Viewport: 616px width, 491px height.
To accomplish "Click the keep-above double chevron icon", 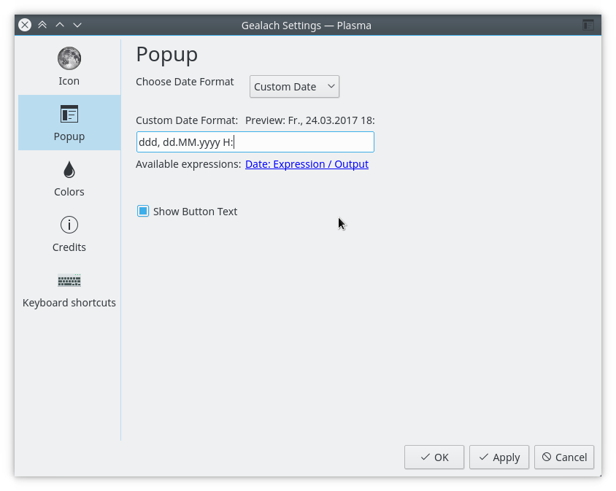I will tap(42, 25).
